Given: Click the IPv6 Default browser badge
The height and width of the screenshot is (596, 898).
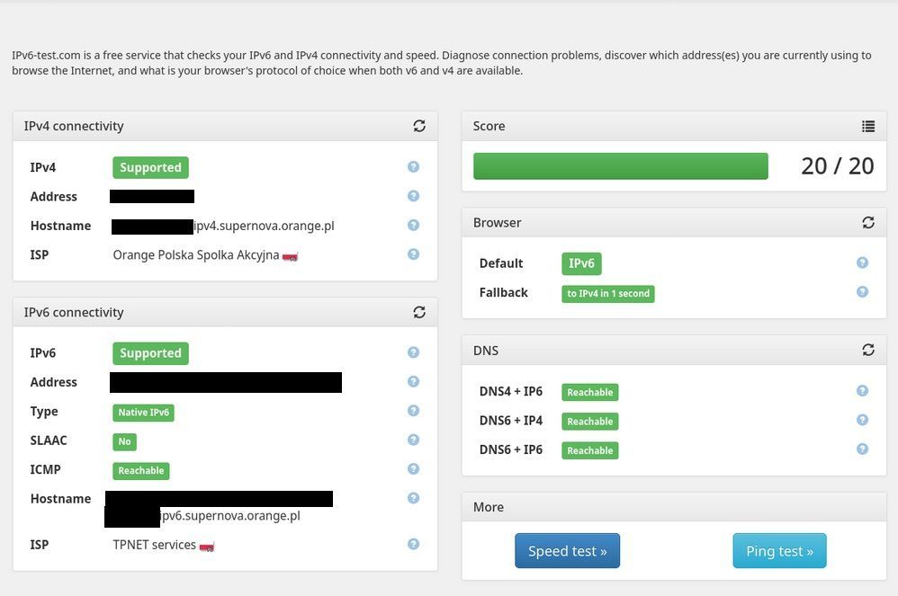Looking at the screenshot, I should point(581,263).
